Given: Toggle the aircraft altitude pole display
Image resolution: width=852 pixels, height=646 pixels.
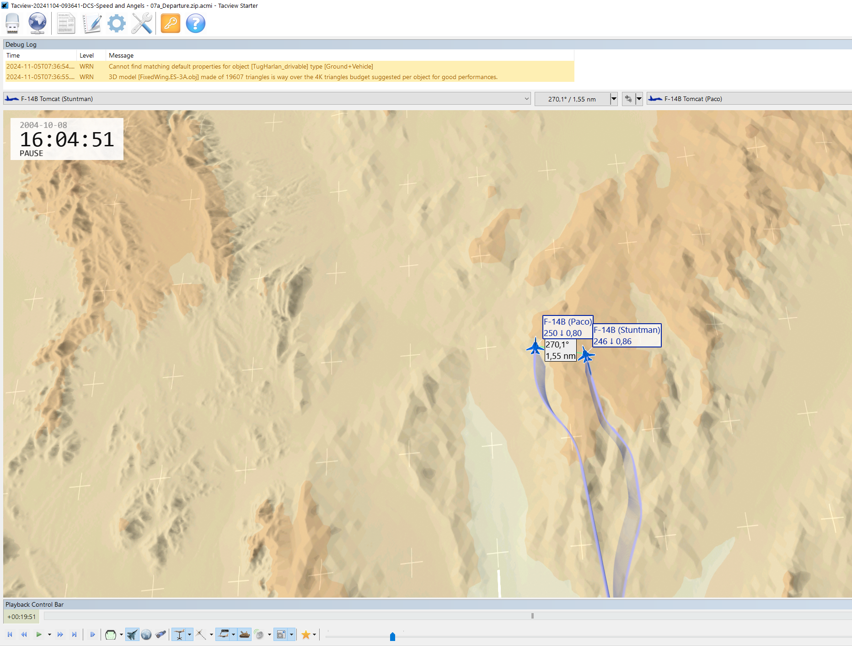Looking at the screenshot, I should pyautogui.click(x=179, y=635).
